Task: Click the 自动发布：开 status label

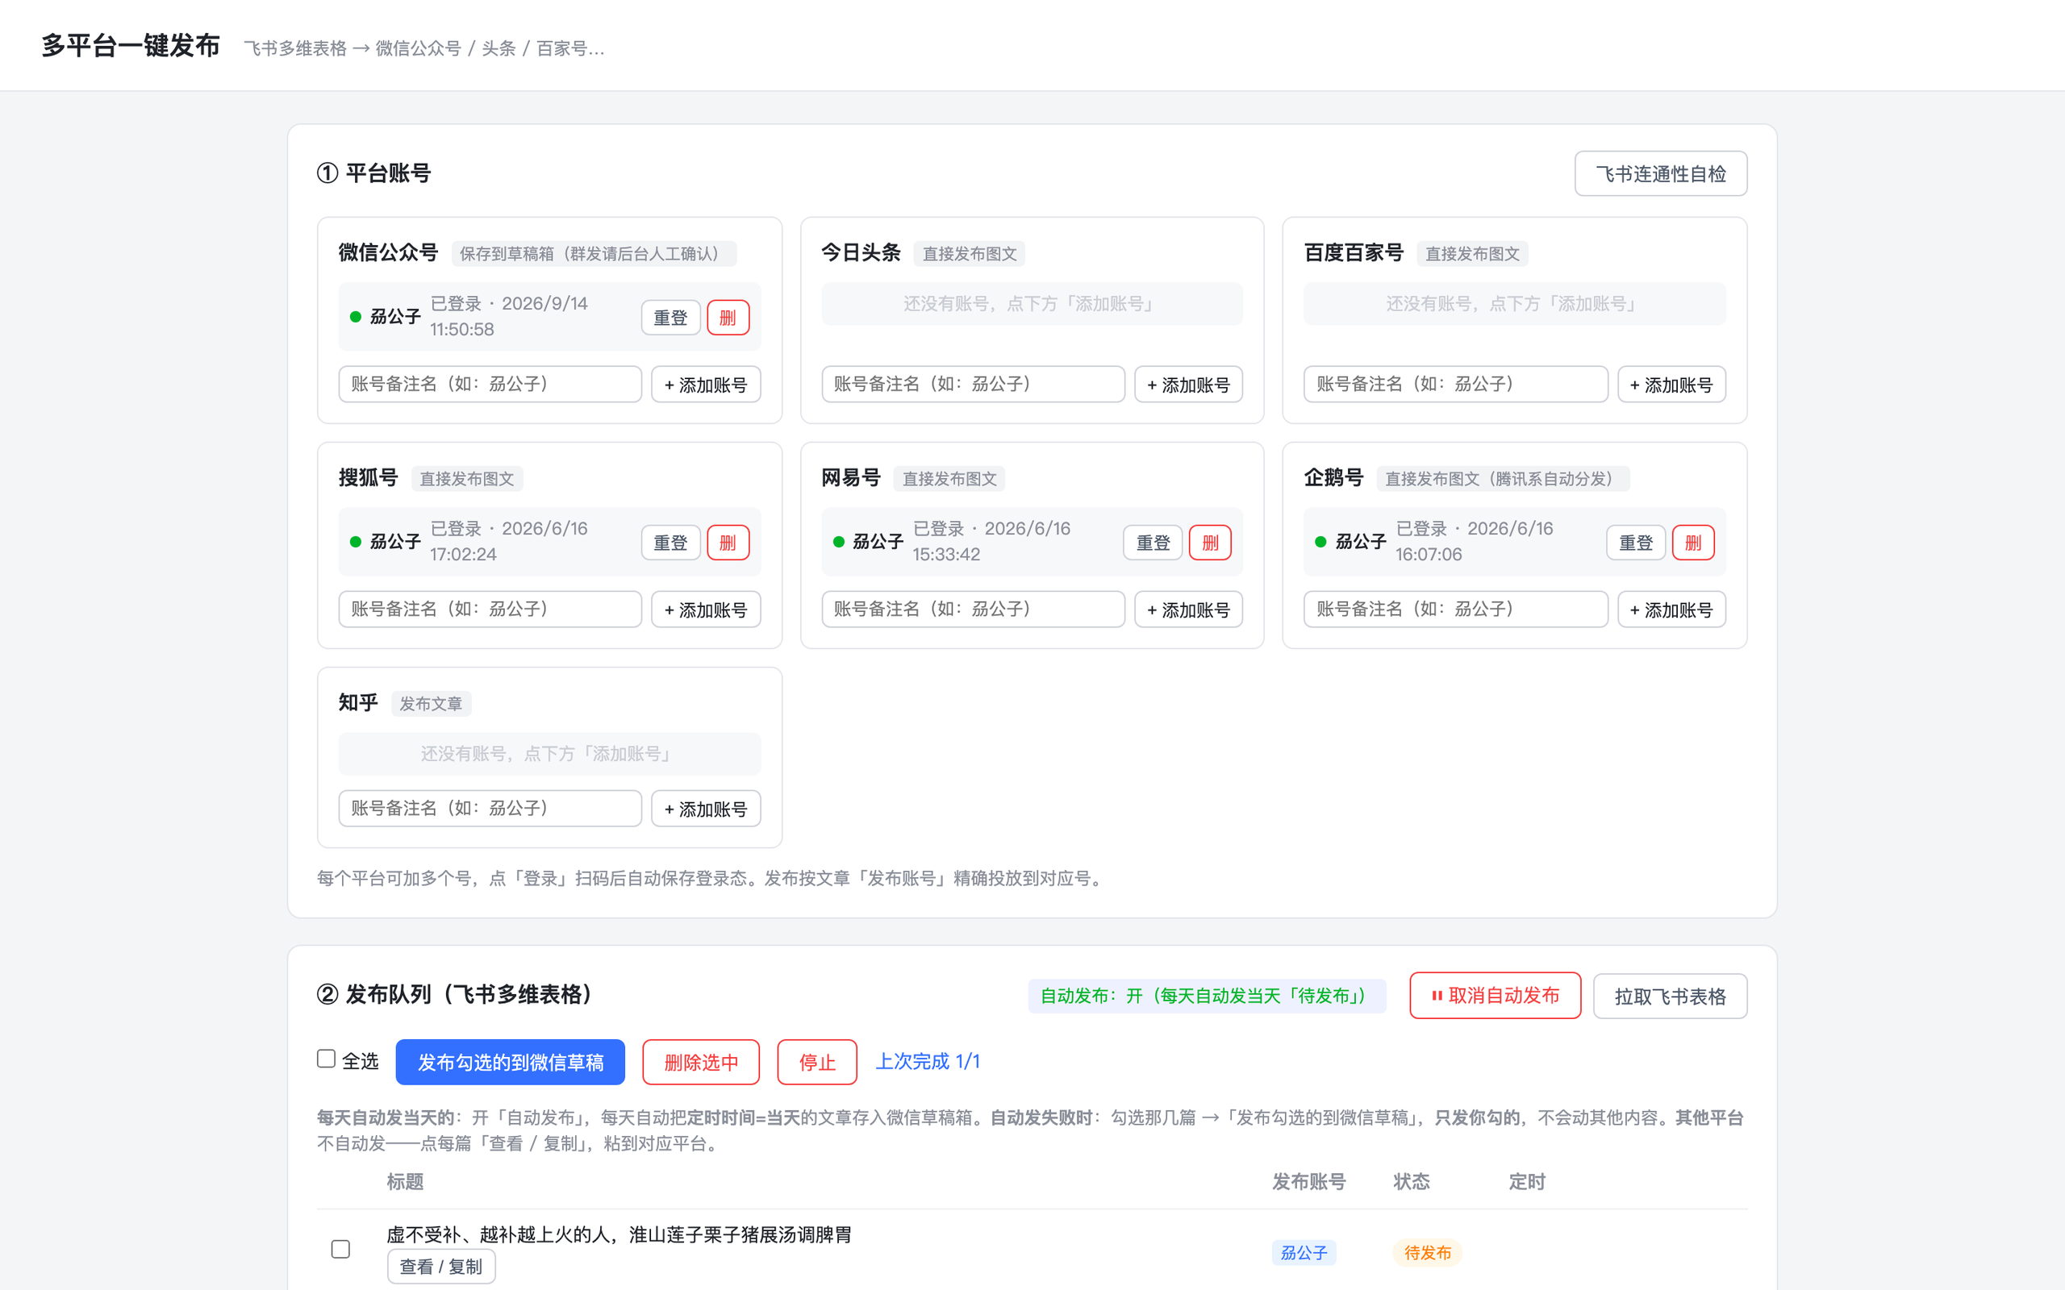Action: [1207, 996]
